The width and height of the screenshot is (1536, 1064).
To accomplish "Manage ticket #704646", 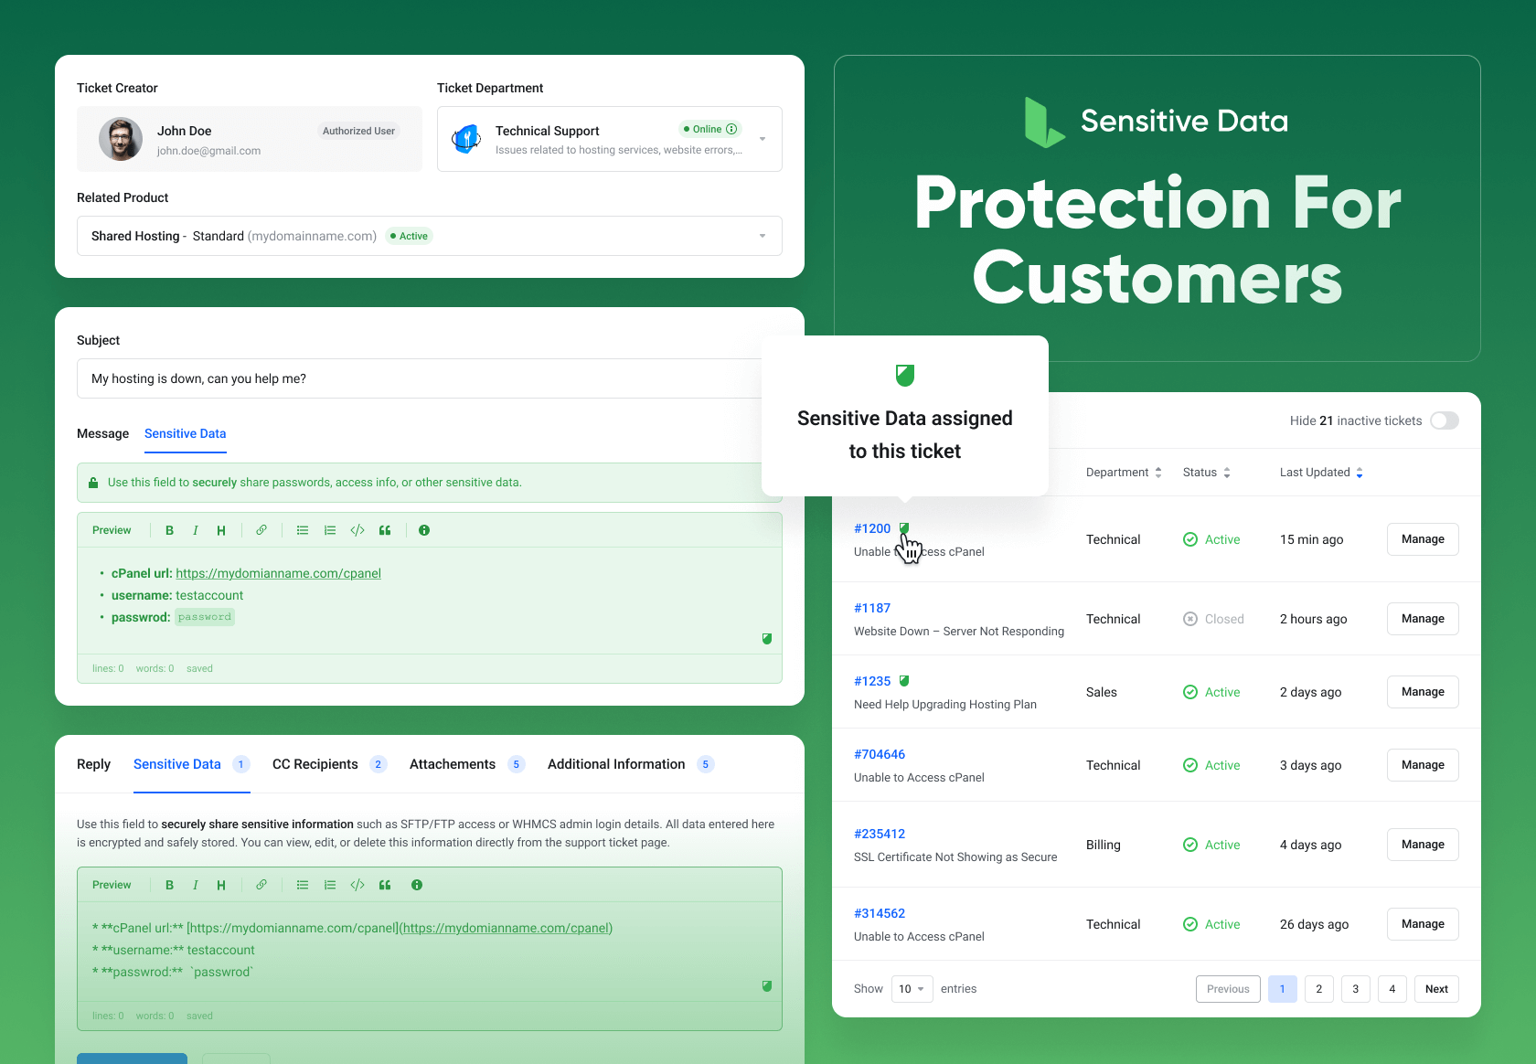I will (1423, 765).
